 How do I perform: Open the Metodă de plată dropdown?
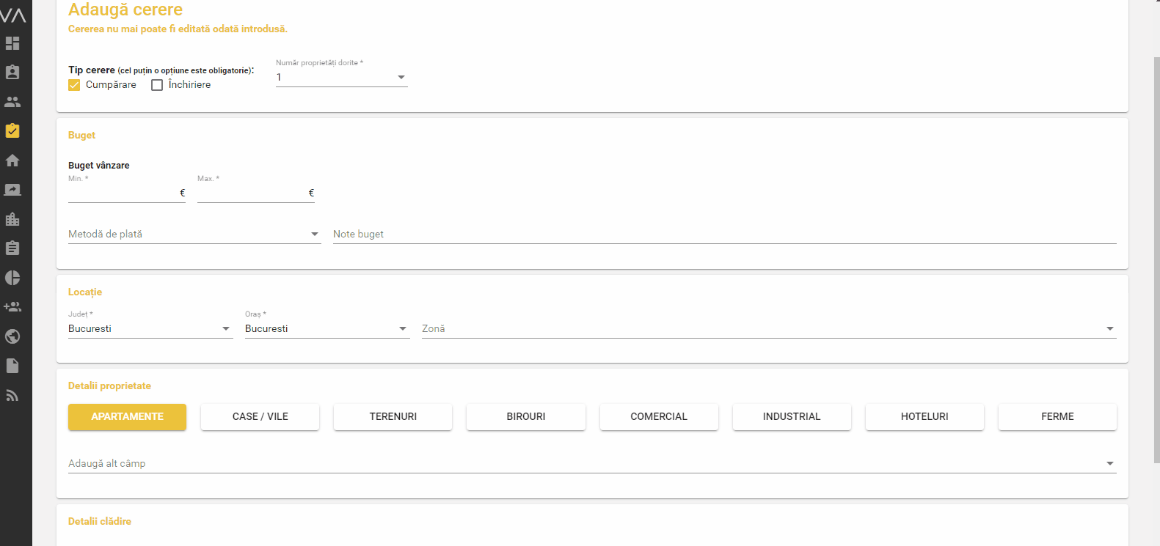194,235
